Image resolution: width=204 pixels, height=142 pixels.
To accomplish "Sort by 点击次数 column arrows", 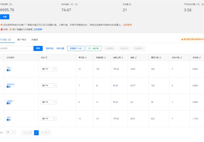I will (181, 58).
